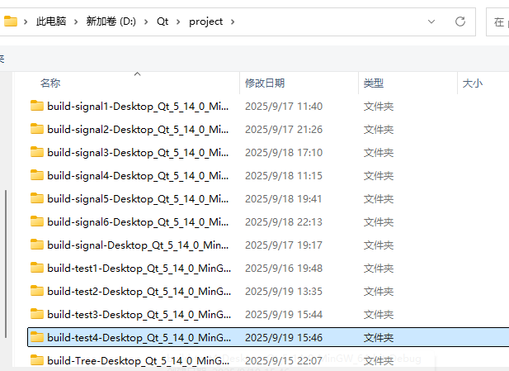Screen dimensions: 509x371
Task: Refresh the current folder view
Action: (x=460, y=21)
